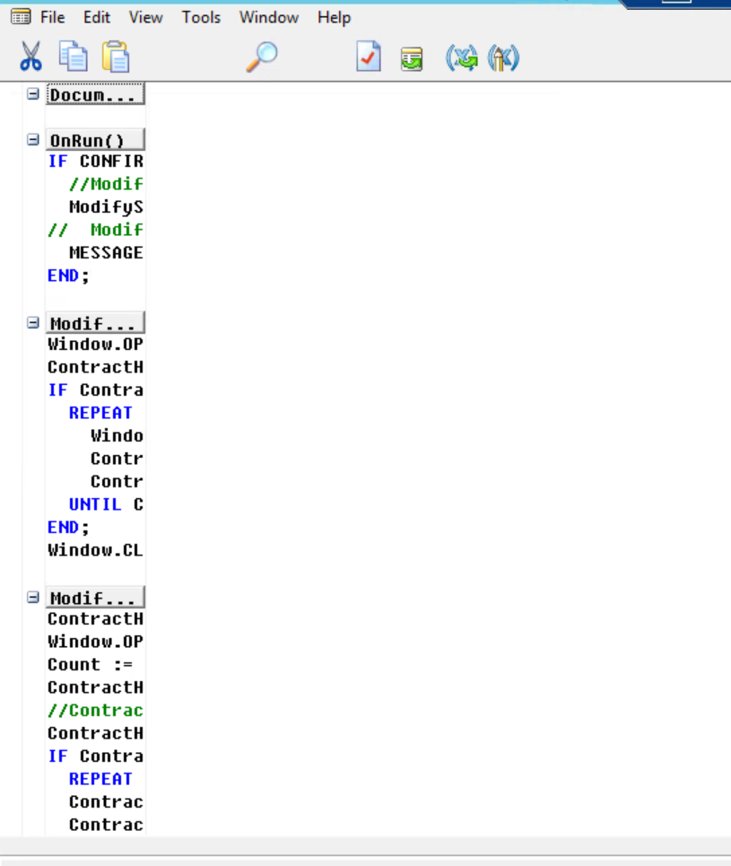Screen dimensions: 731x866
Task: Click the green window refresh toolbar icon
Action: coord(412,58)
